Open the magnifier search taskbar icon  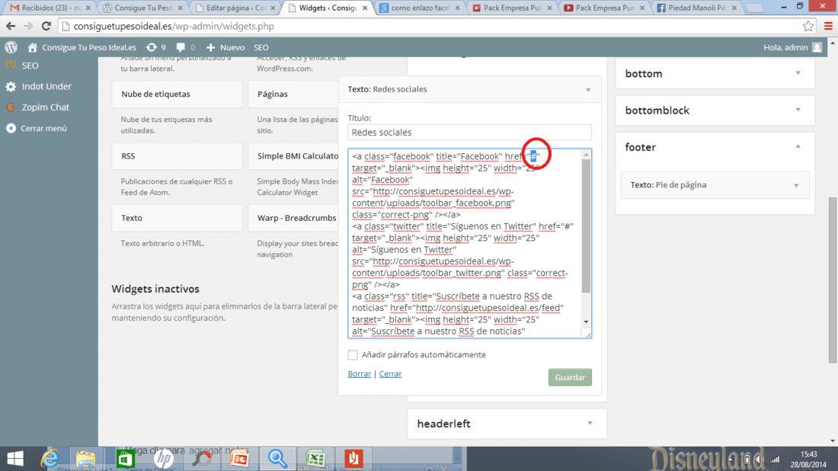277,459
